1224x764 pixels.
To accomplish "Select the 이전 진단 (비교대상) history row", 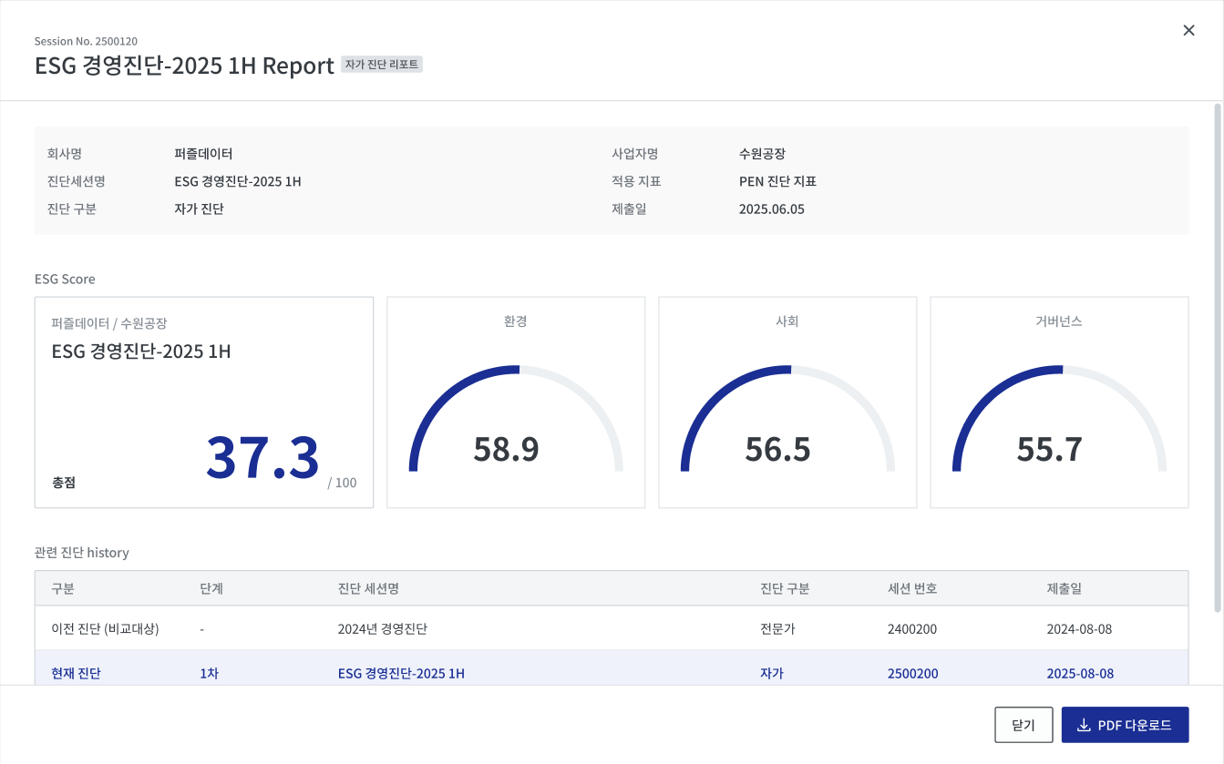I will pos(105,629).
